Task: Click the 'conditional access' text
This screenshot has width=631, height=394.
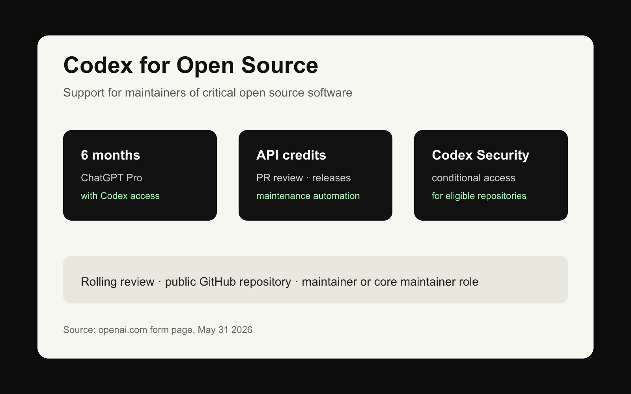Action: click(x=473, y=178)
